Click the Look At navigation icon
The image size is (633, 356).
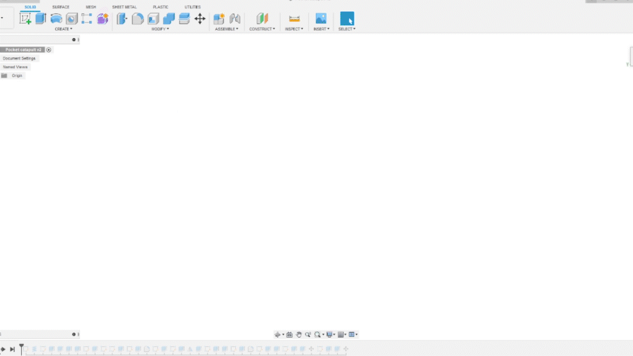click(289, 335)
